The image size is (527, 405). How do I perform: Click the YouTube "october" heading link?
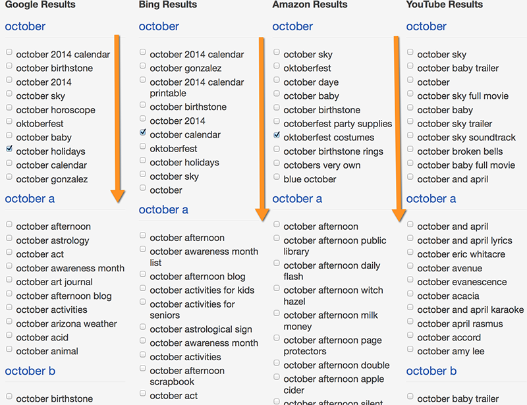[426, 26]
